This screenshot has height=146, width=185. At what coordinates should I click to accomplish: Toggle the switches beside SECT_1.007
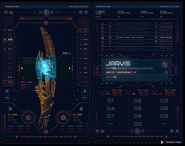click(104, 93)
